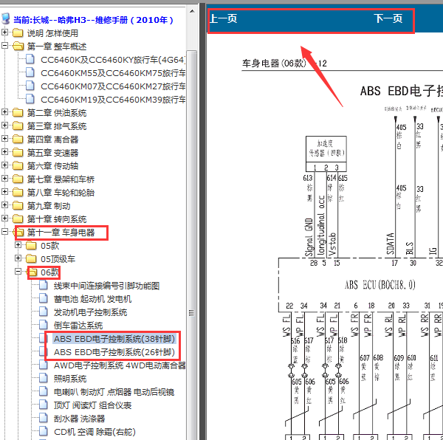443x440 pixels.
Task: Collapse the 第一章 整车概述 folder
Action: (5, 46)
